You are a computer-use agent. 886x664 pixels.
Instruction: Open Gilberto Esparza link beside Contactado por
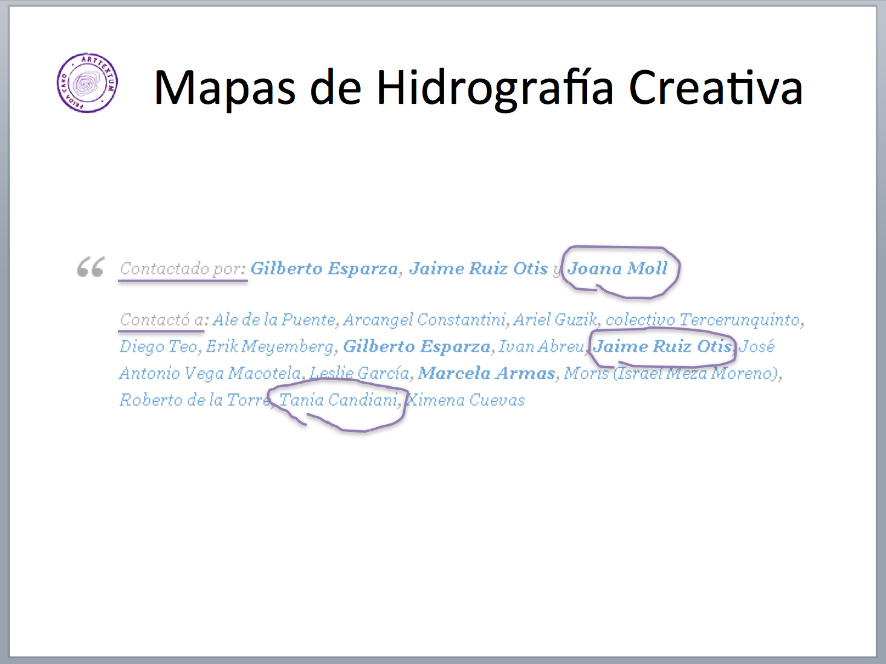pyautogui.click(x=324, y=268)
